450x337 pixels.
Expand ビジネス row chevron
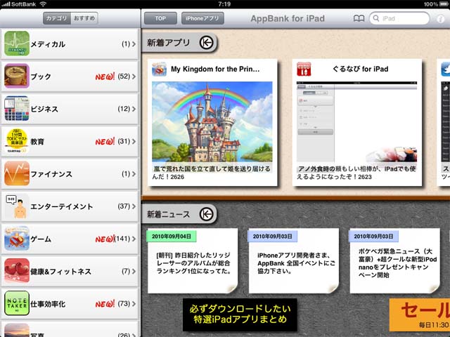click(134, 109)
